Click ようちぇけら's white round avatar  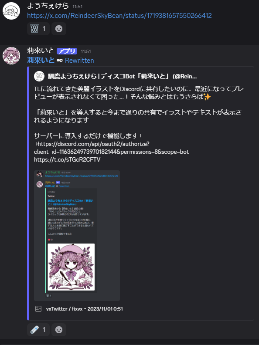tap(11, 11)
